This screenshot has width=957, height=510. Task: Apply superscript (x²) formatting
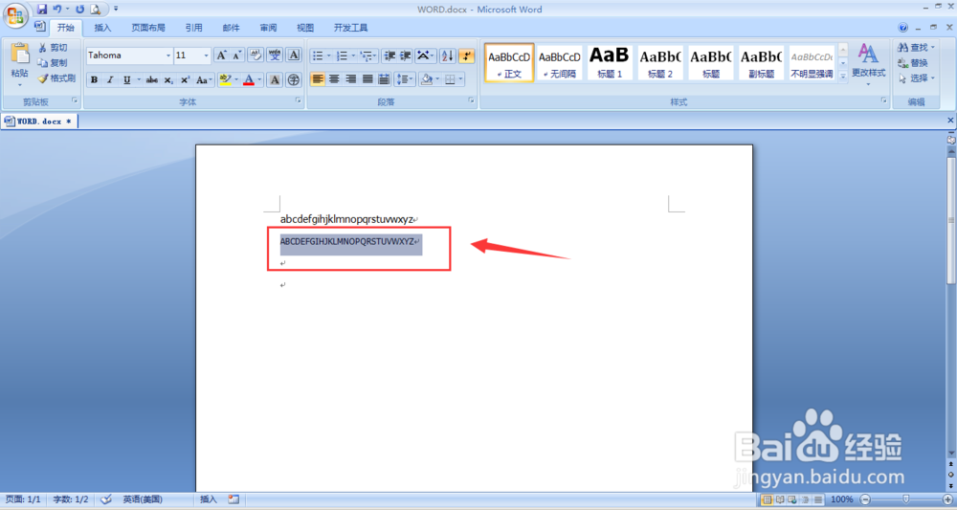185,80
